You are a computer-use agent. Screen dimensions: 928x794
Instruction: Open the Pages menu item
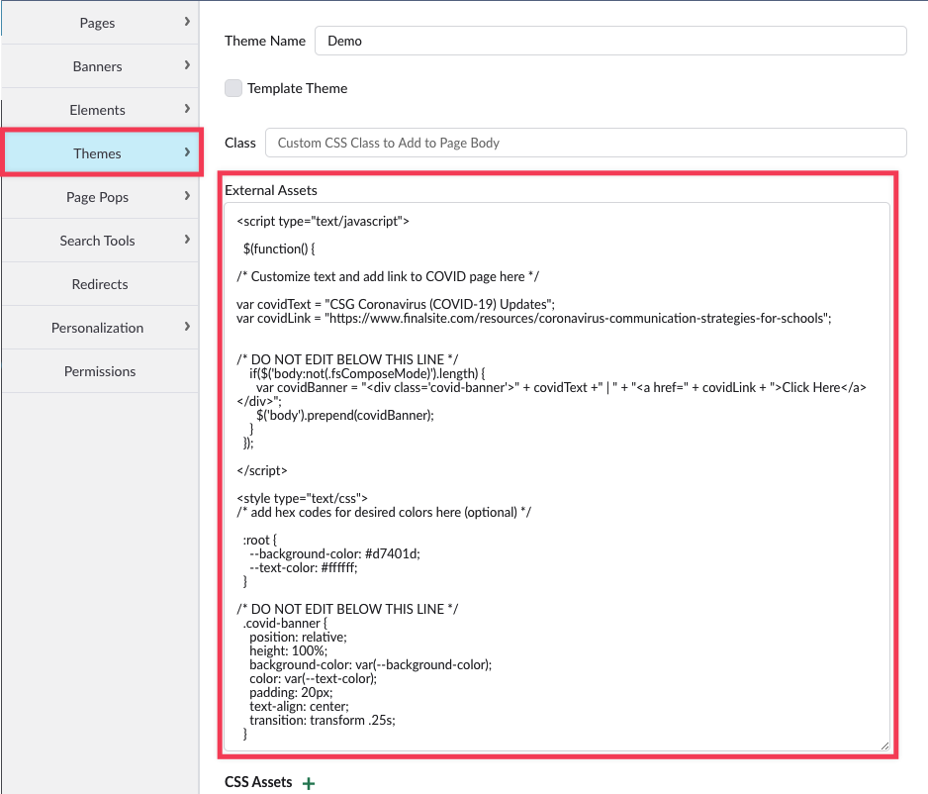pyautogui.click(x=99, y=23)
